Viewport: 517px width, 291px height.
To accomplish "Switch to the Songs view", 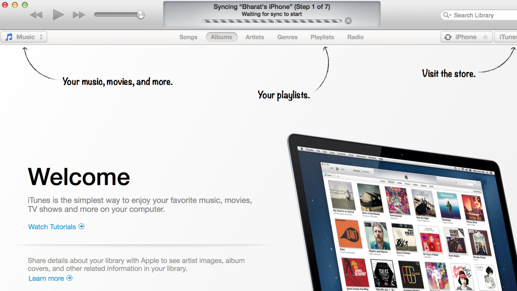I will [x=188, y=37].
